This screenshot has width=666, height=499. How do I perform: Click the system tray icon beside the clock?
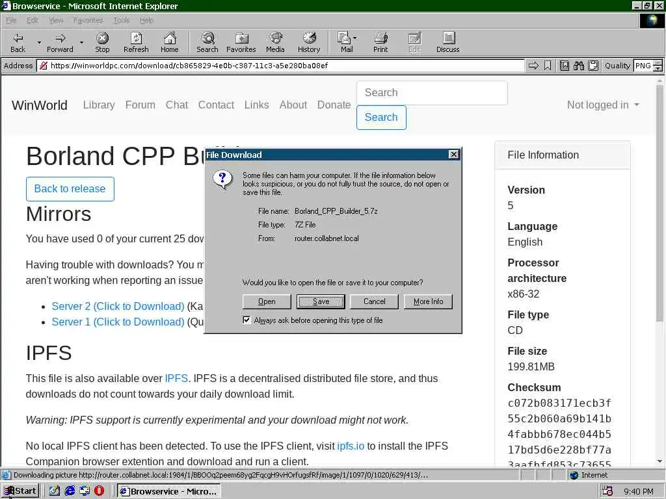(x=607, y=491)
